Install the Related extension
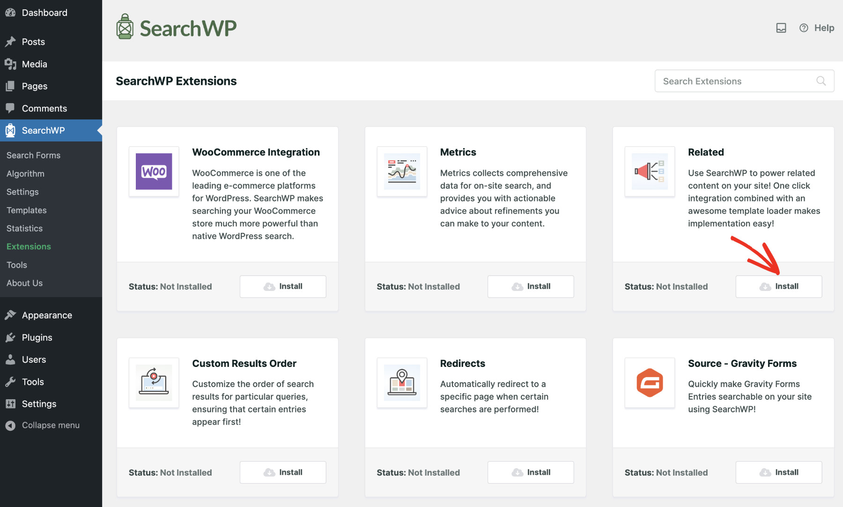Image resolution: width=843 pixels, height=507 pixels. [x=779, y=286]
